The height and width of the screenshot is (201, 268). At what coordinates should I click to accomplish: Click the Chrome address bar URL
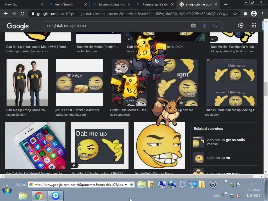132,14
